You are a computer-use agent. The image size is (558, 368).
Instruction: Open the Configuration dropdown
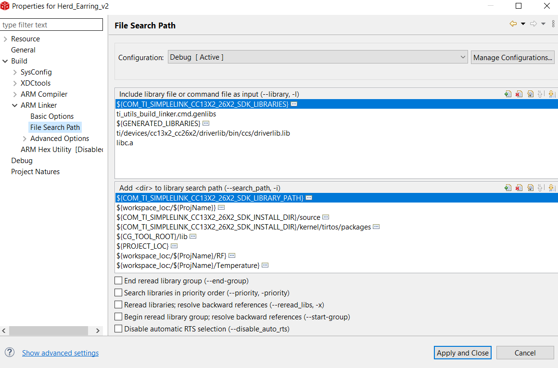[317, 57]
